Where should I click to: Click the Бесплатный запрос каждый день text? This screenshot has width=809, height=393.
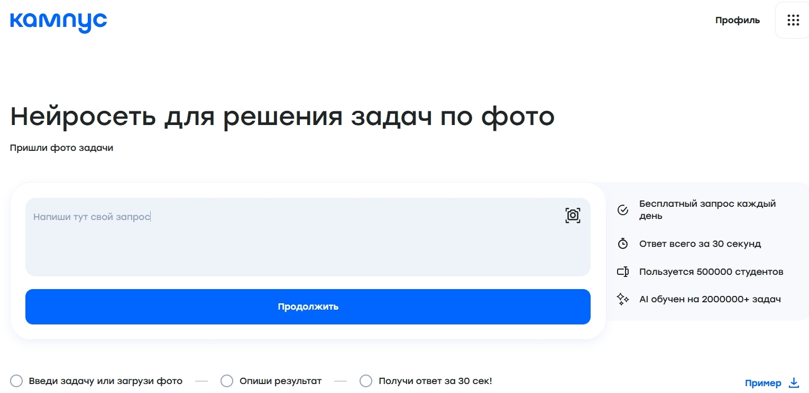tap(707, 210)
